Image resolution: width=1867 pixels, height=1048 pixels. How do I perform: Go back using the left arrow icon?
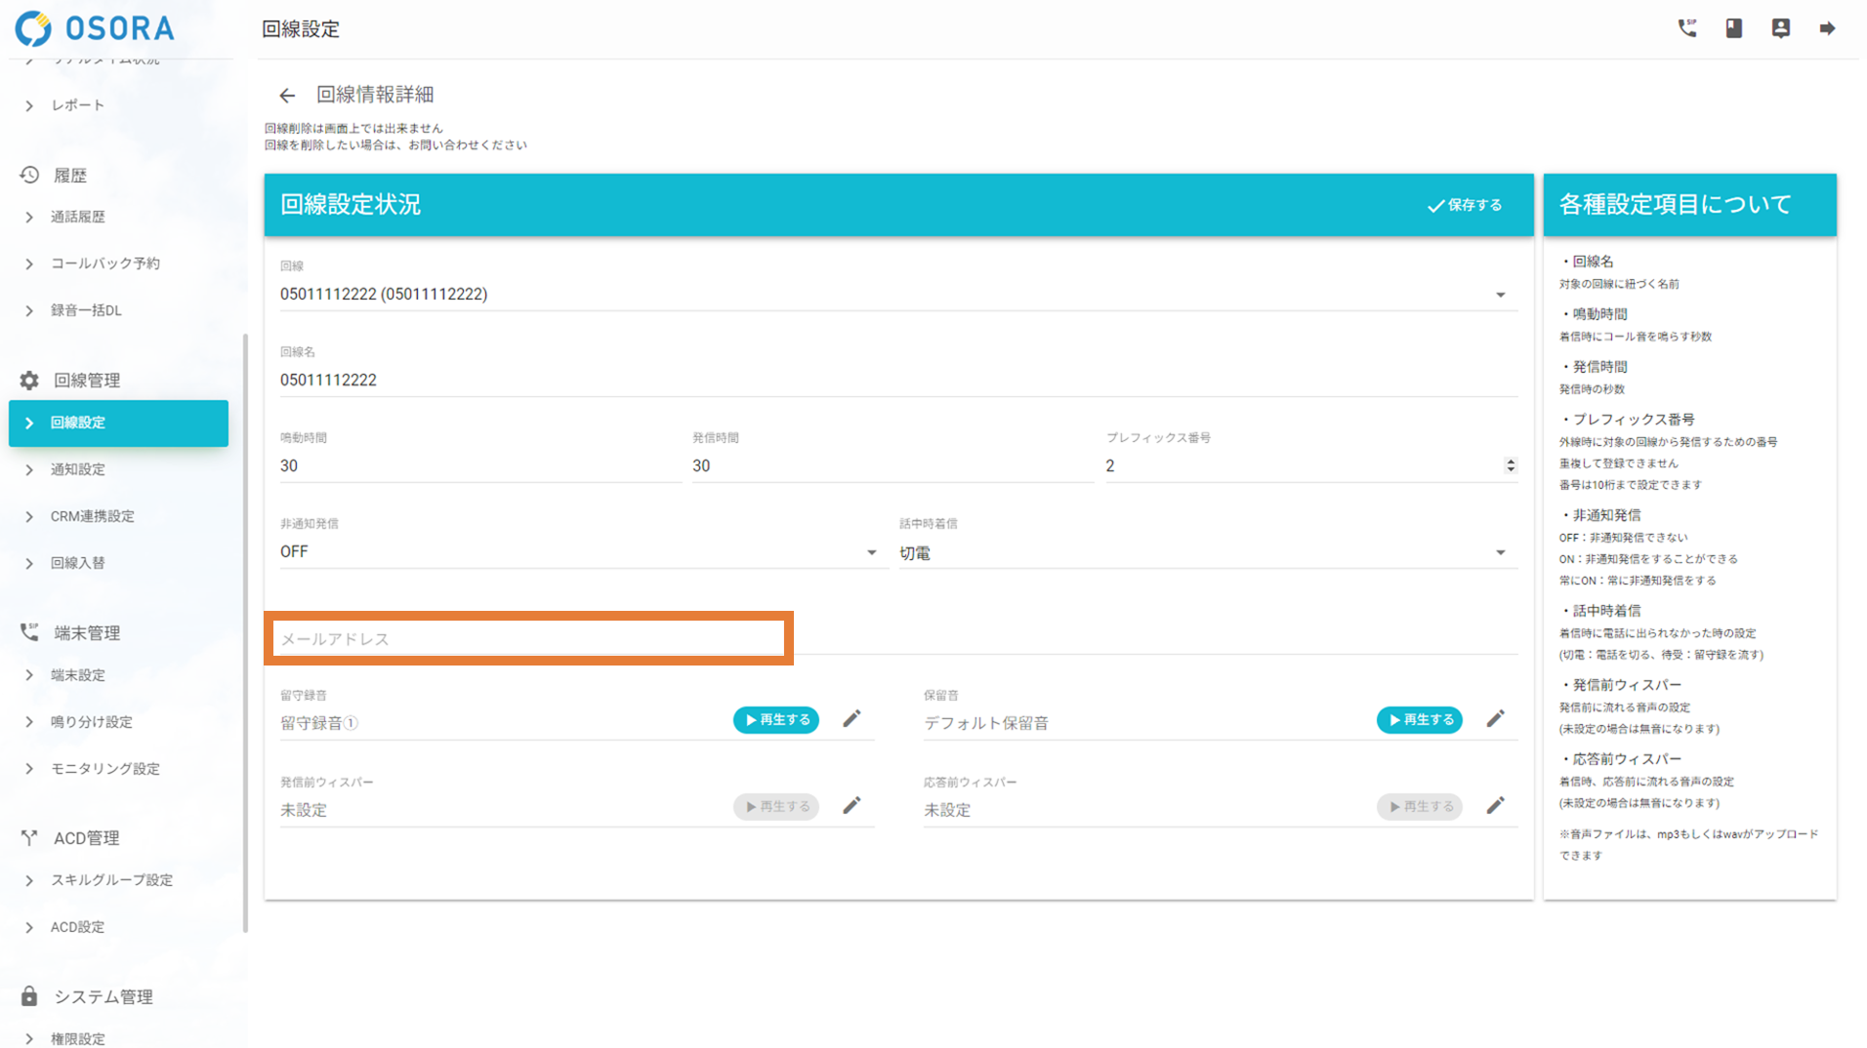[286, 96]
